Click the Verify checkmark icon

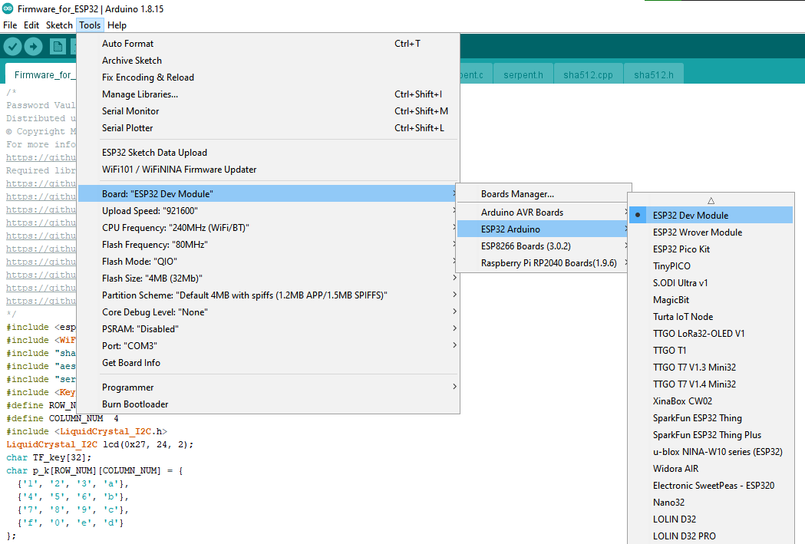[x=12, y=47]
